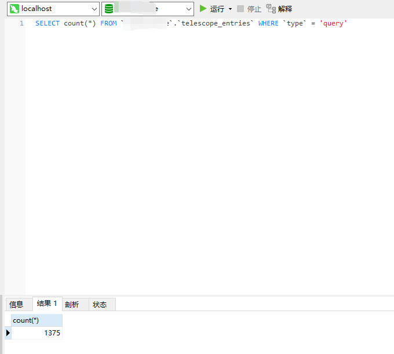This screenshot has width=394, height=354.
Task: Select the result cell showing 1375
Action: [37, 333]
